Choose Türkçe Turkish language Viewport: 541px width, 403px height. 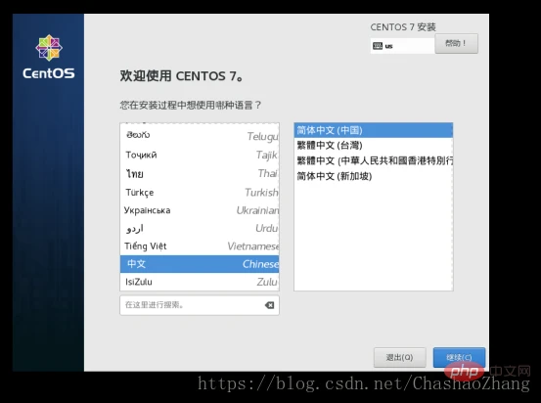(x=200, y=192)
